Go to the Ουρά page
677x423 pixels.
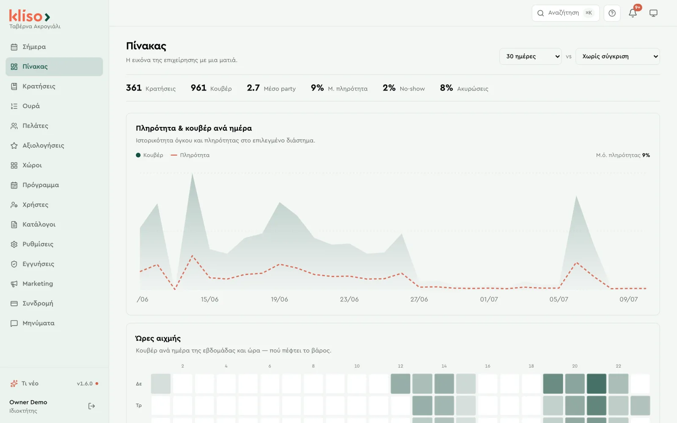[54, 106]
